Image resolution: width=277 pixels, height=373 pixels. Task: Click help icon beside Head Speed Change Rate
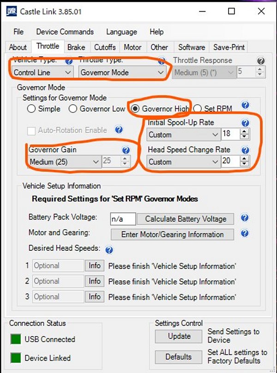pyautogui.click(x=245, y=150)
